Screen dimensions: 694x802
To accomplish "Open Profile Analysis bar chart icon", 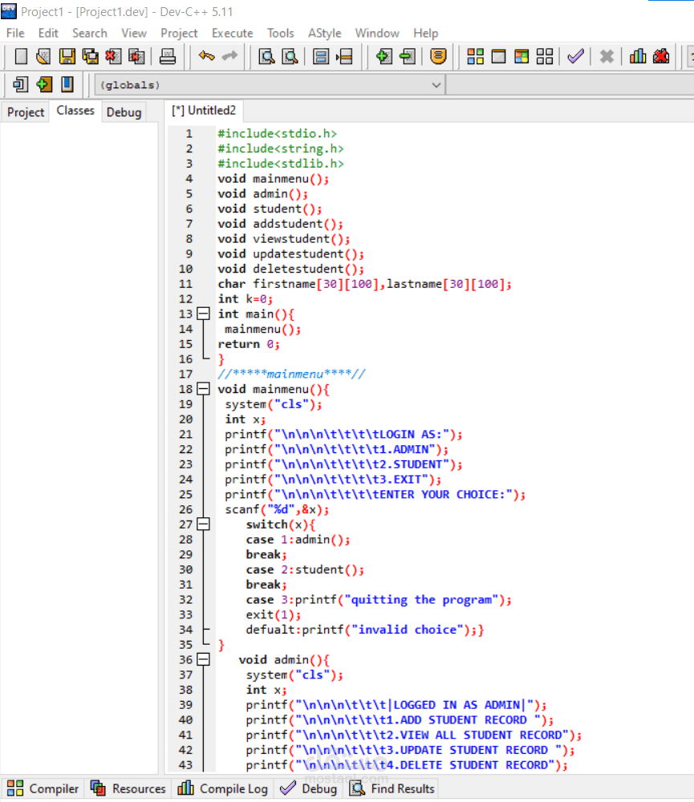I will coord(638,56).
